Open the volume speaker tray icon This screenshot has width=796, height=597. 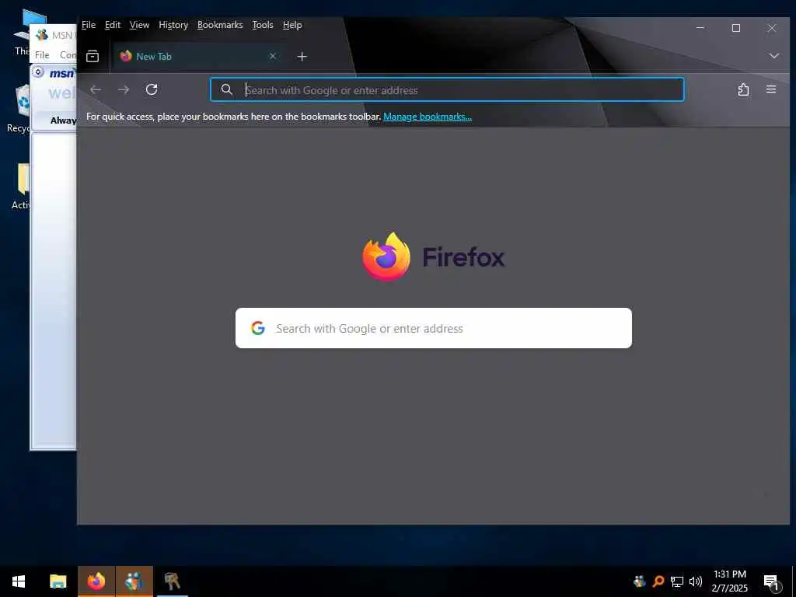pyautogui.click(x=696, y=581)
